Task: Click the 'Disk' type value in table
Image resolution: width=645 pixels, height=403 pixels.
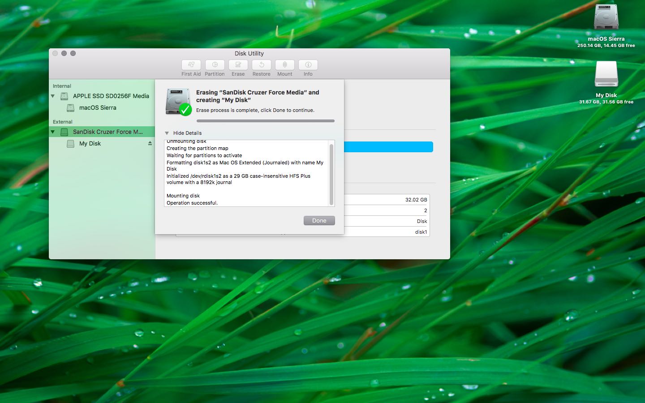Action: 422,221
